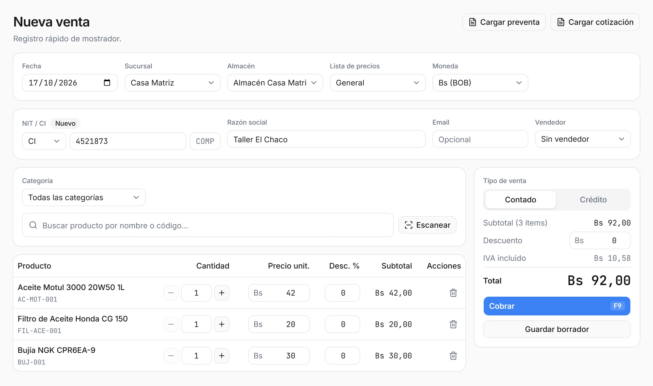The height and width of the screenshot is (386, 653).
Task: Edit discount percent for Bujía NGK CPR6EA-9
Action: pos(342,356)
